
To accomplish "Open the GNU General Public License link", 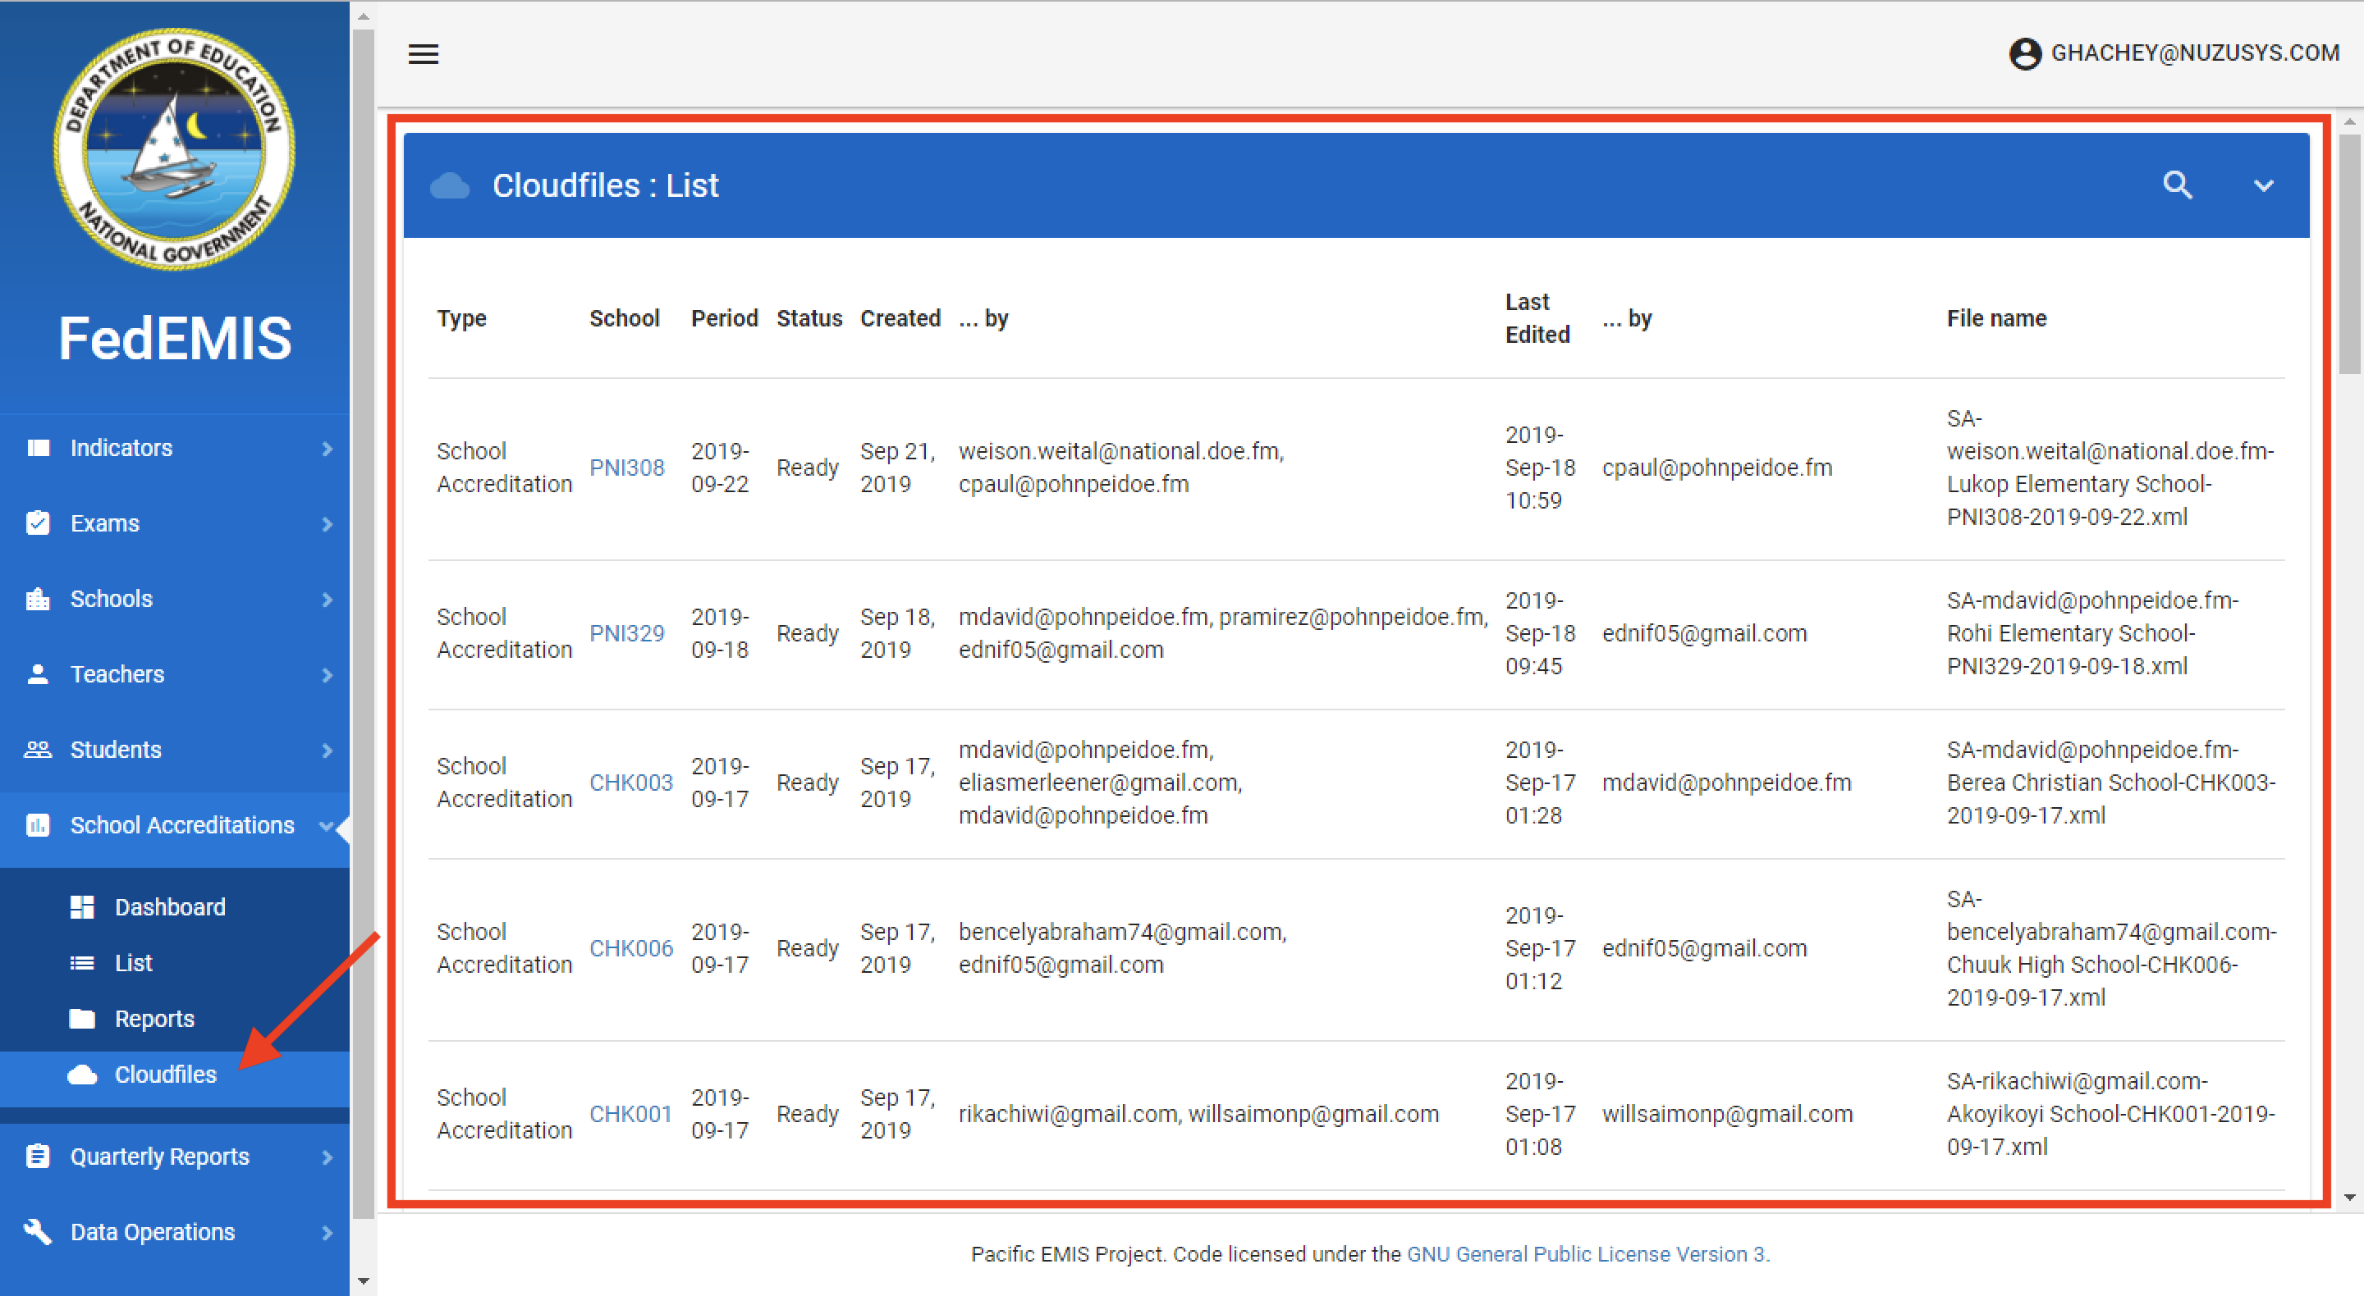I will pyautogui.click(x=1586, y=1254).
